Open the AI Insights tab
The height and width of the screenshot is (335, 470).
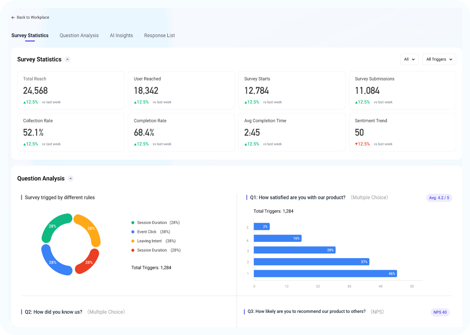coord(121,35)
